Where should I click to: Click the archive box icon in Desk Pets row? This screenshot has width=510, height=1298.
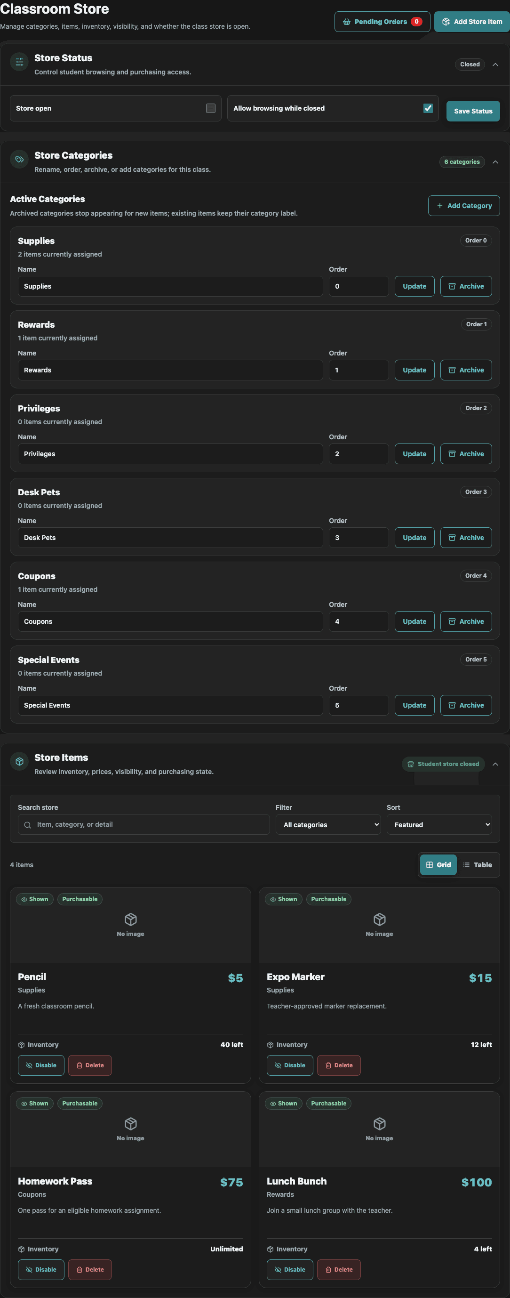click(452, 538)
